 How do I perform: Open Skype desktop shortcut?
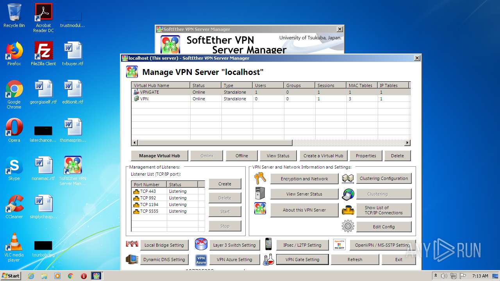pyautogui.click(x=14, y=169)
